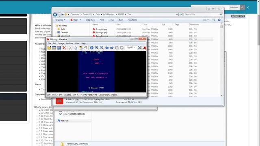The height and width of the screenshot is (146, 260).
Task: Toggle the Explorer preview pane icon
Action: point(213,20)
